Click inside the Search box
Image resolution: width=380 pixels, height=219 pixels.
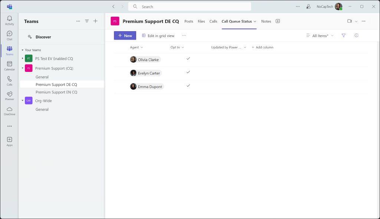click(x=189, y=6)
